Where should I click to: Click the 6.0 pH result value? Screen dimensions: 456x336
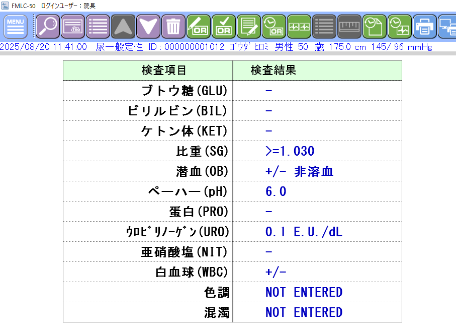[276, 191]
